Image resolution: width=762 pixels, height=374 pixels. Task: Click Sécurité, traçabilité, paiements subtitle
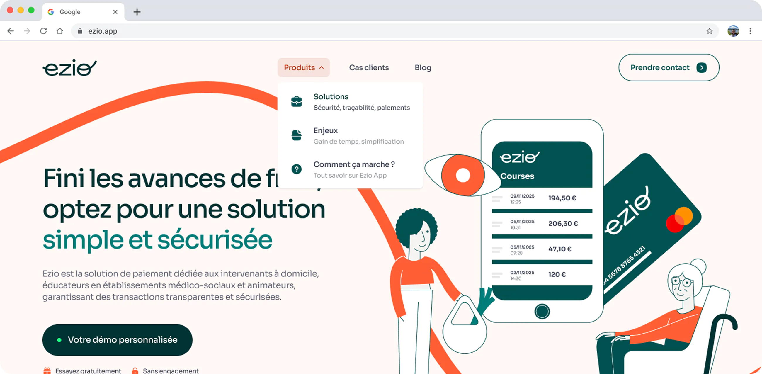tap(361, 107)
